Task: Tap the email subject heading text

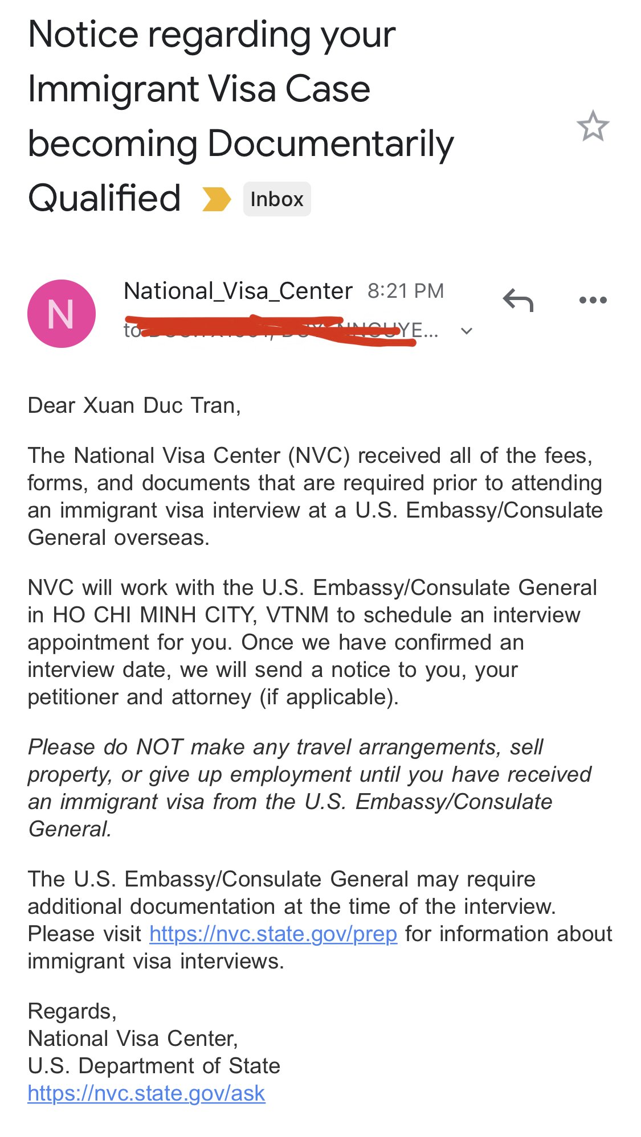Action: click(x=240, y=116)
